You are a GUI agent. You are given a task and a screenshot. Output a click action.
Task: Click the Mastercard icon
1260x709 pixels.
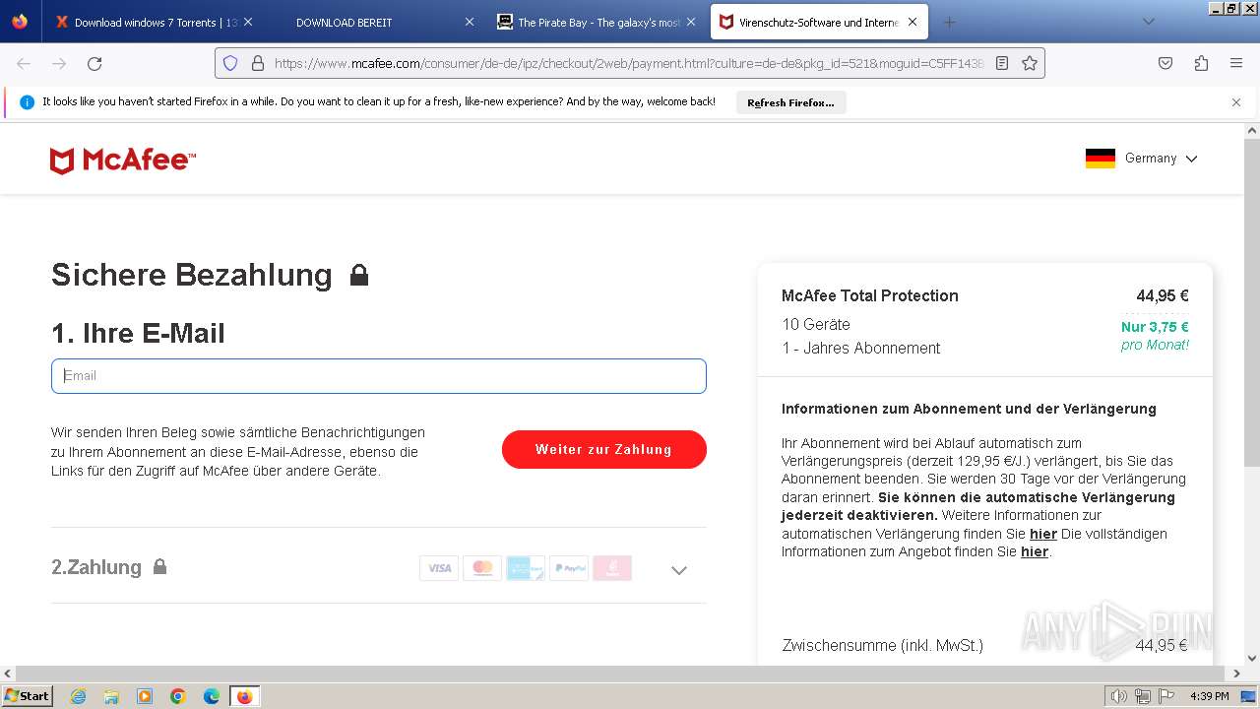[x=482, y=568]
